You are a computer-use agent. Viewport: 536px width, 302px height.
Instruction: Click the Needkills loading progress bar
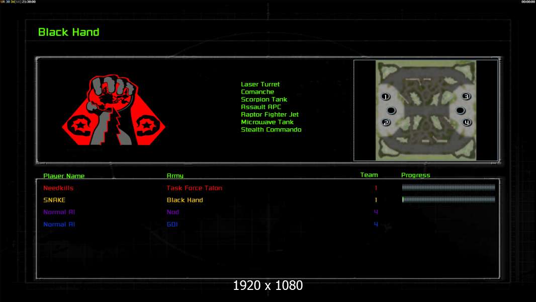click(449, 188)
